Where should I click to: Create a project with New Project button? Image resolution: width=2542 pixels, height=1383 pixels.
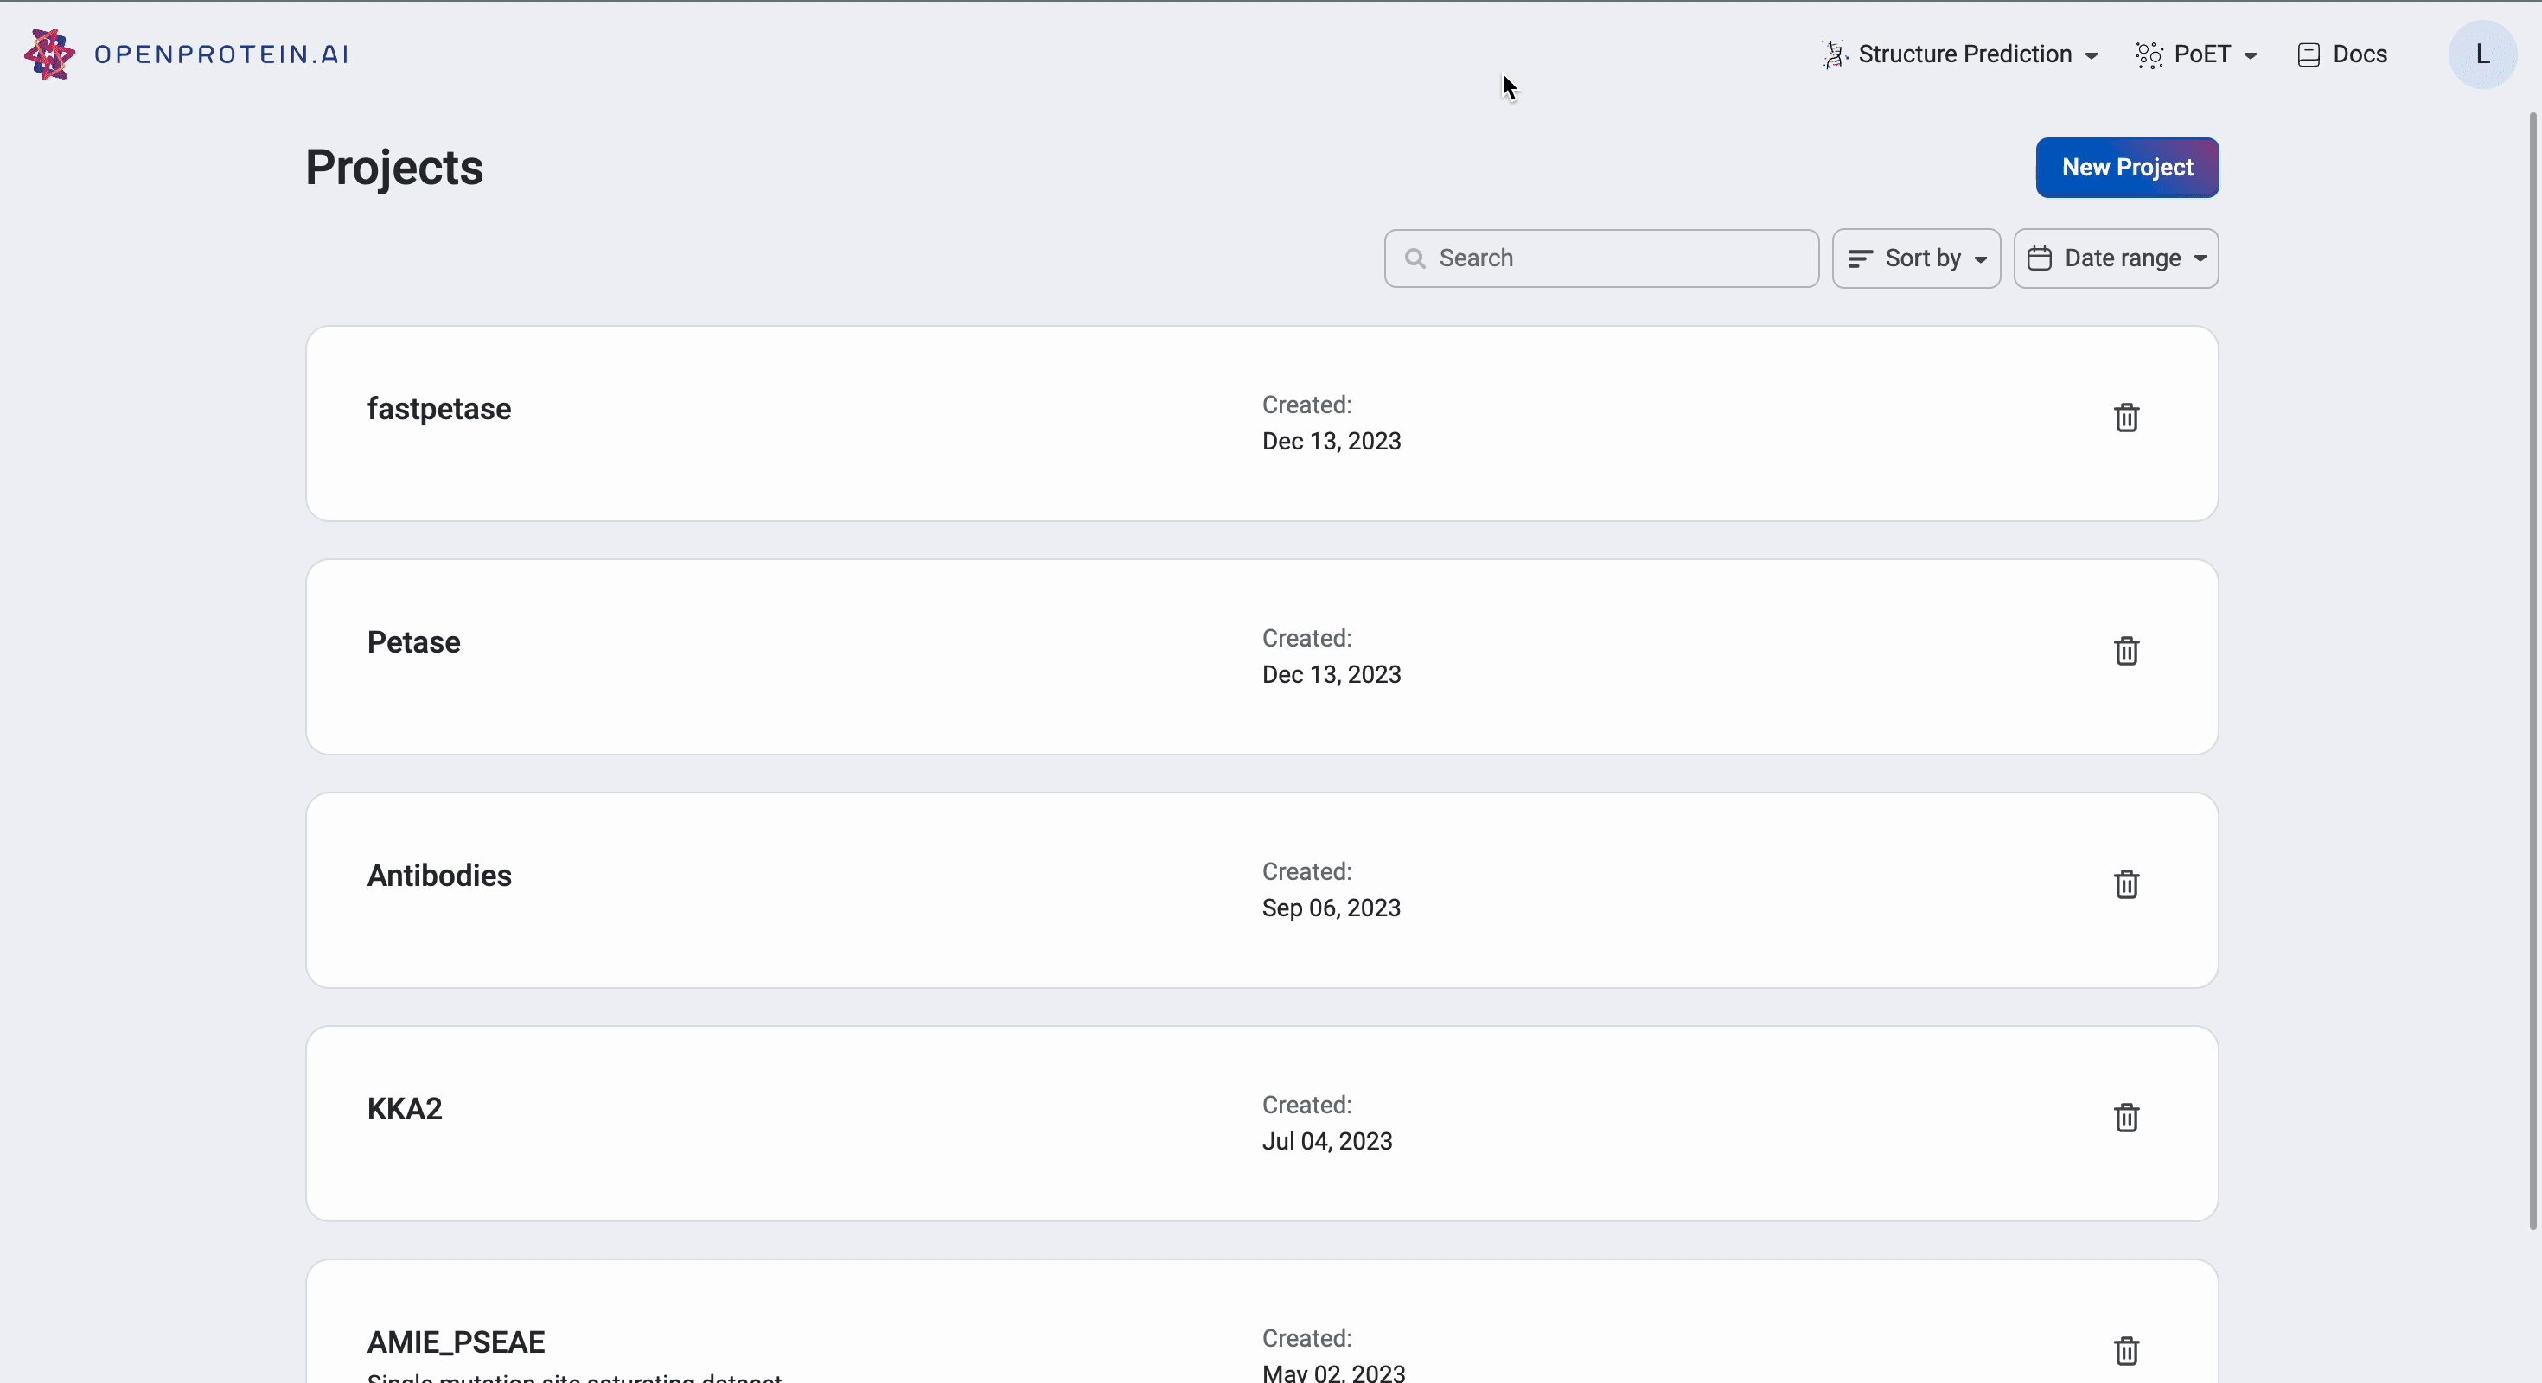(2127, 168)
